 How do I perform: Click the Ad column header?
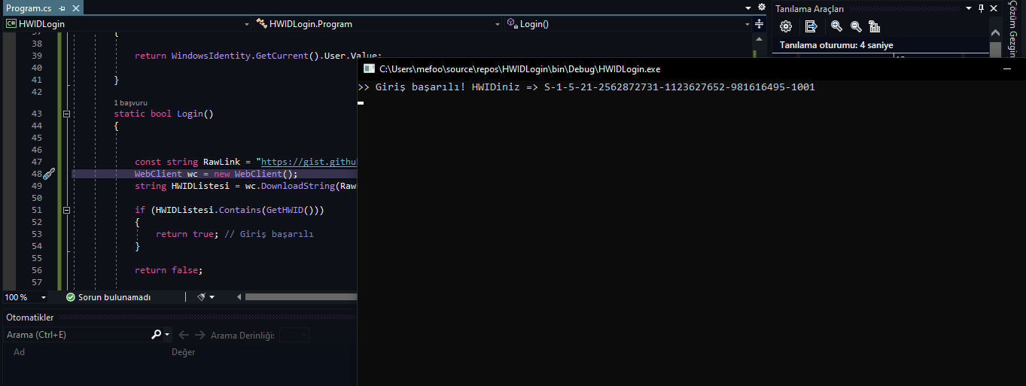20,352
